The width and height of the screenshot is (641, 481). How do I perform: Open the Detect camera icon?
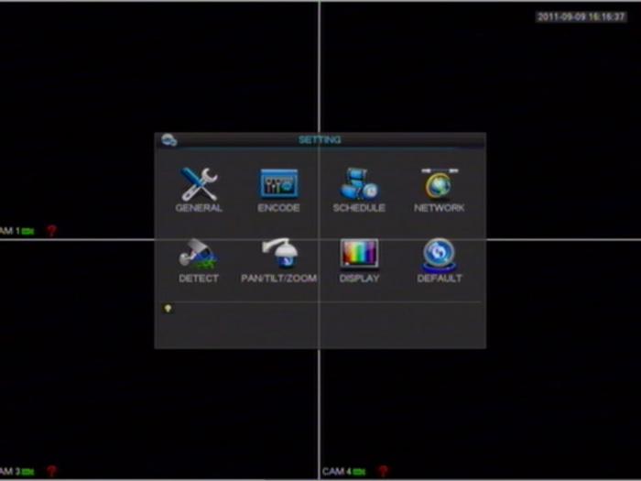[199, 255]
